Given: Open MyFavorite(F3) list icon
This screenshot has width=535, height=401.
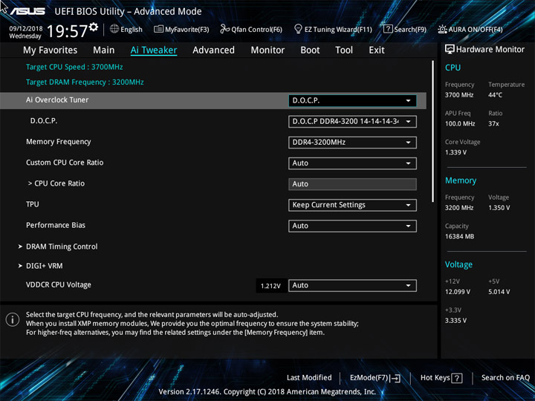Looking at the screenshot, I should point(158,29).
